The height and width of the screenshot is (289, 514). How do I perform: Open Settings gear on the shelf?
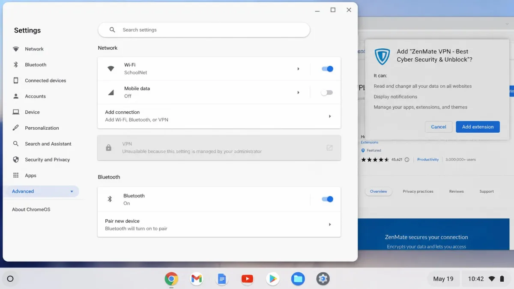(x=323, y=279)
